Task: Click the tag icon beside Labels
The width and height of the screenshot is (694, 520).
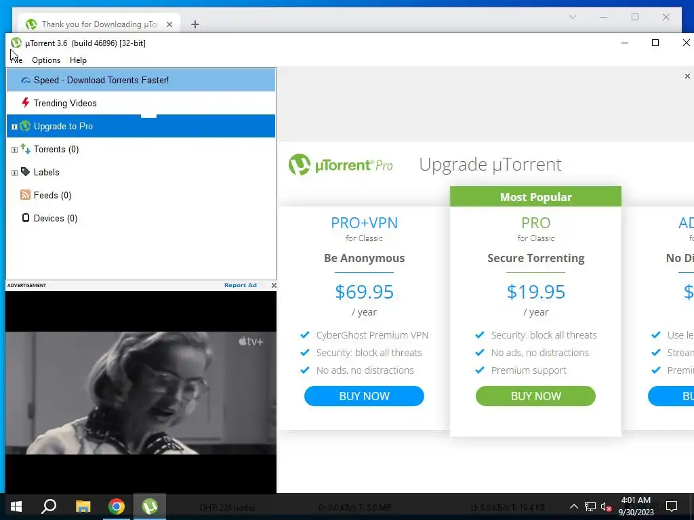Action: (x=26, y=172)
